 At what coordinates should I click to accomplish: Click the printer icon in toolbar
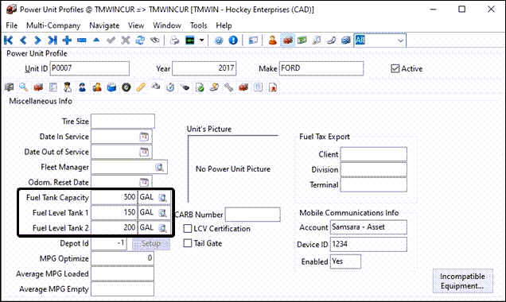[174, 41]
